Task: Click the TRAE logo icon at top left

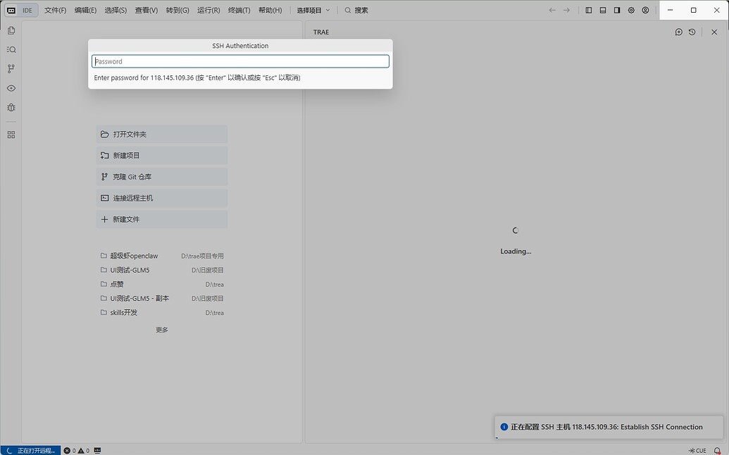Action: (x=12, y=11)
